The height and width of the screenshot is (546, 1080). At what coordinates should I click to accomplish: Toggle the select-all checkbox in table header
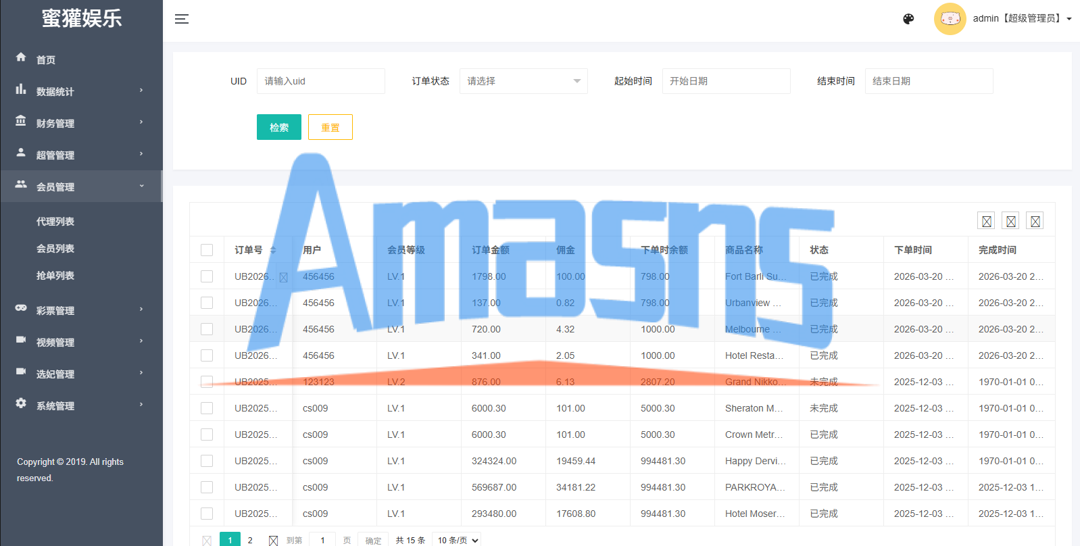pos(207,250)
